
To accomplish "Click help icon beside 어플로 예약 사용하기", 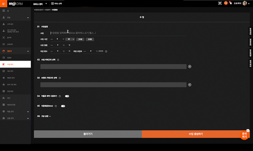I will (x=60, y=96).
